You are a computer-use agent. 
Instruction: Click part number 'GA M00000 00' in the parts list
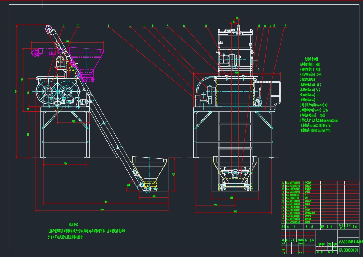pos(293,186)
